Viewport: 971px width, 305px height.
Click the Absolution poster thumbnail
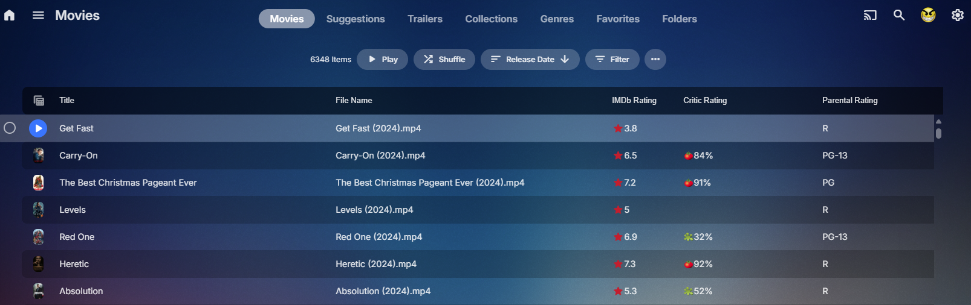point(39,291)
